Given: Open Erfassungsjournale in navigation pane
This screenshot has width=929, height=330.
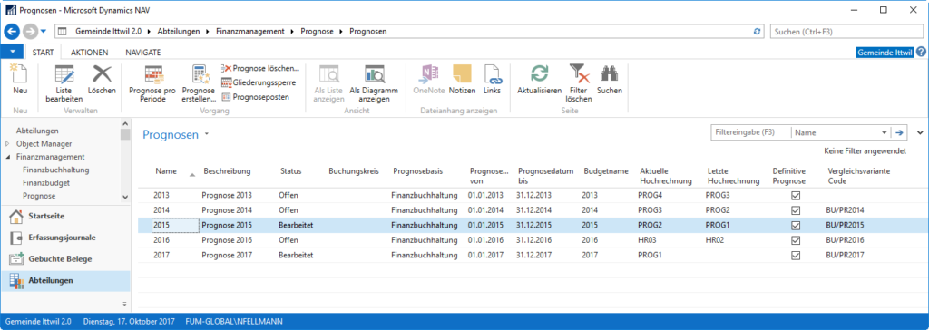Looking at the screenshot, I should click(x=65, y=238).
